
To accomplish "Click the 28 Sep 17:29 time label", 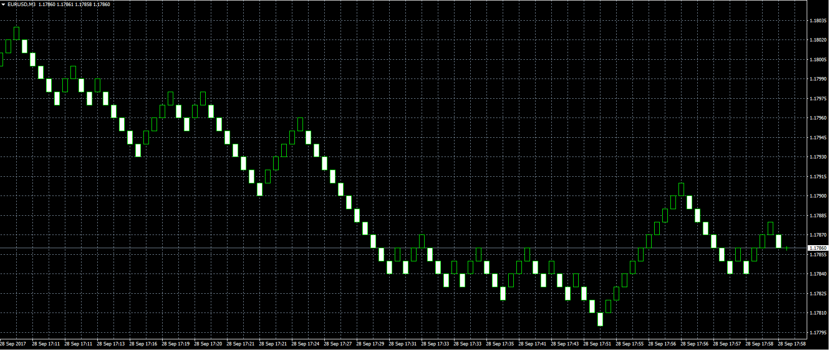I will coord(370,344).
